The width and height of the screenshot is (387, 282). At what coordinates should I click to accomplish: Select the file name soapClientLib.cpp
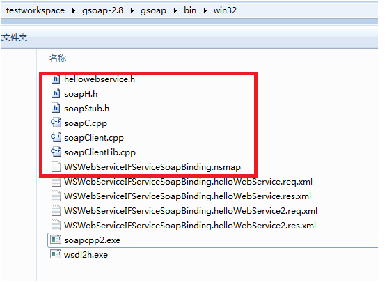coord(100,152)
